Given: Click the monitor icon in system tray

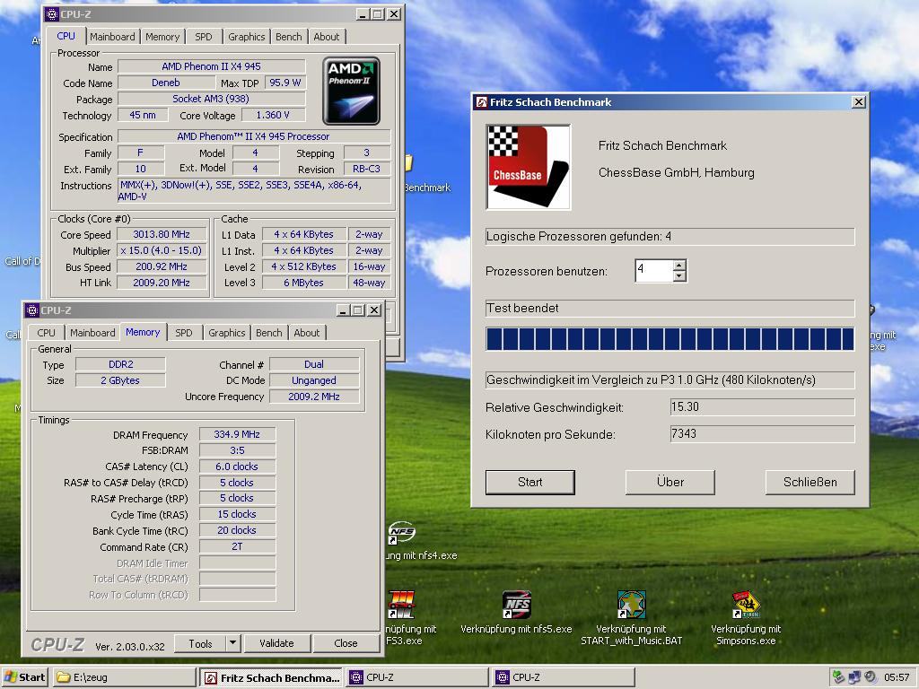Looking at the screenshot, I should pyautogui.click(x=854, y=677).
